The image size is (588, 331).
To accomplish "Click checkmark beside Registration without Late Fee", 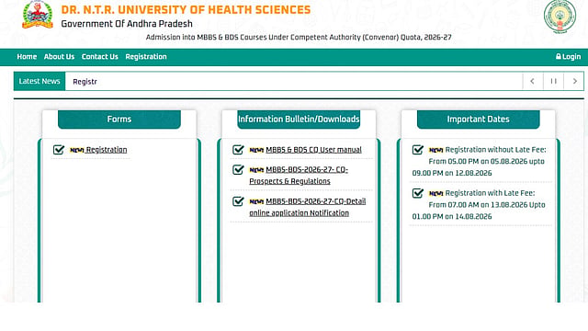I will pyautogui.click(x=418, y=149).
